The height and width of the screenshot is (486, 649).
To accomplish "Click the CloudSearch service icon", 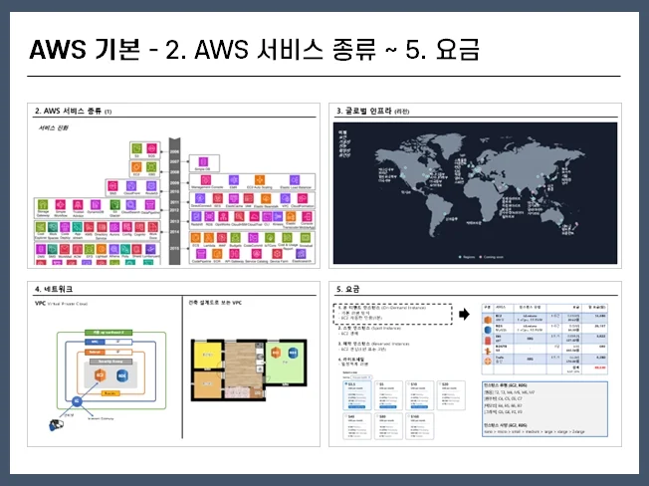I will (x=131, y=204).
